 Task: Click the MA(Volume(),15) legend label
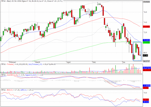tap(35, 64)
